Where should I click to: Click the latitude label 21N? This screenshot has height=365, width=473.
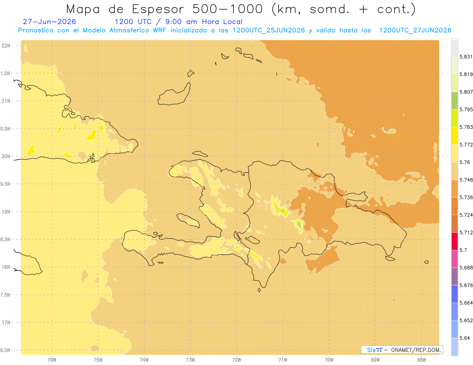pyautogui.click(x=6, y=101)
